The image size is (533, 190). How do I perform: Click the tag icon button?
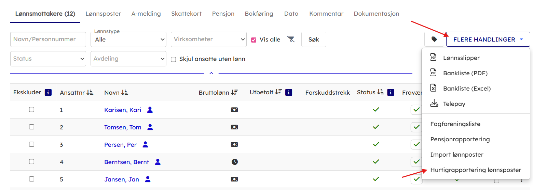pyautogui.click(x=434, y=39)
